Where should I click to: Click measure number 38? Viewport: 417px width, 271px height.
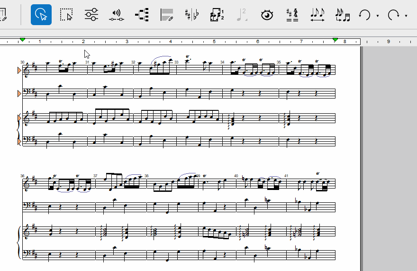pos(146,176)
